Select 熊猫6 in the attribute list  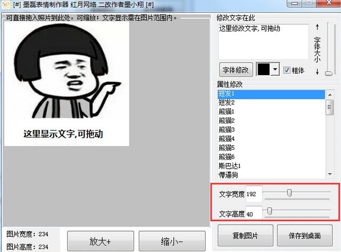pos(271,157)
